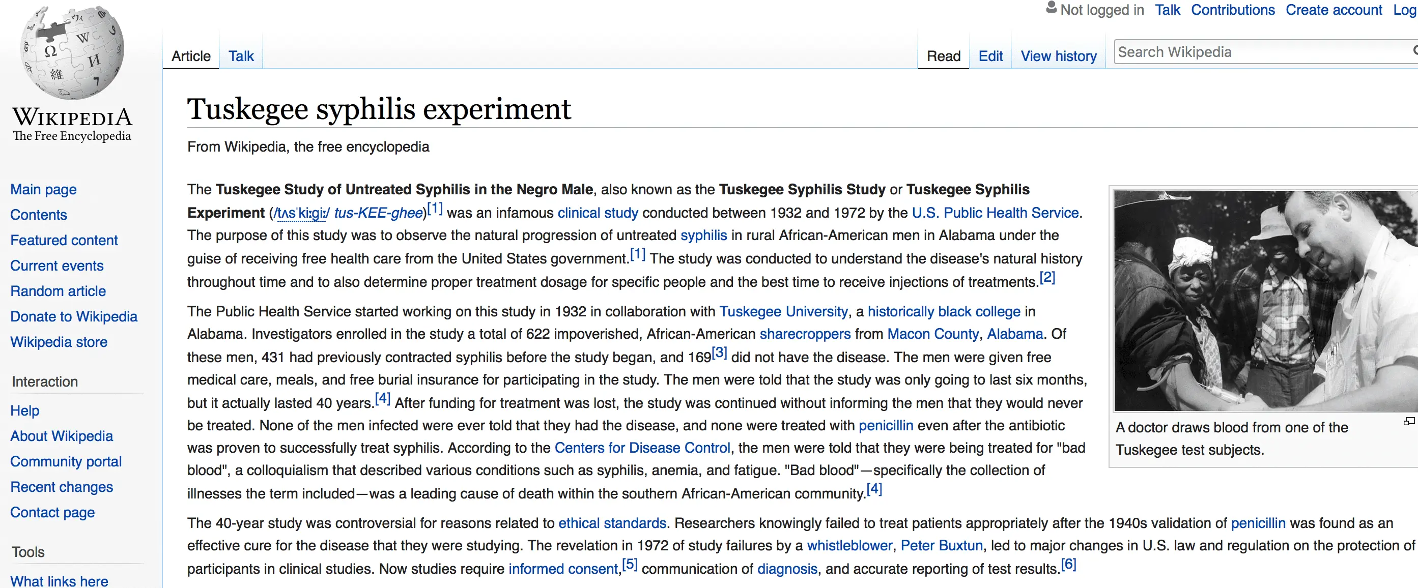The width and height of the screenshot is (1418, 588).
Task: Follow the informed consent link
Action: 563,569
